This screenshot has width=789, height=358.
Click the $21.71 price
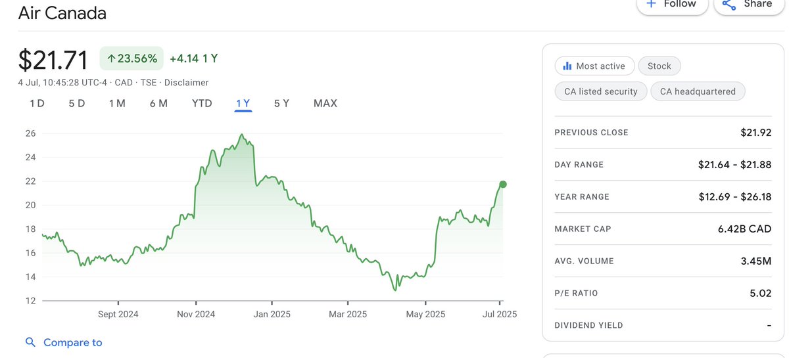point(53,60)
